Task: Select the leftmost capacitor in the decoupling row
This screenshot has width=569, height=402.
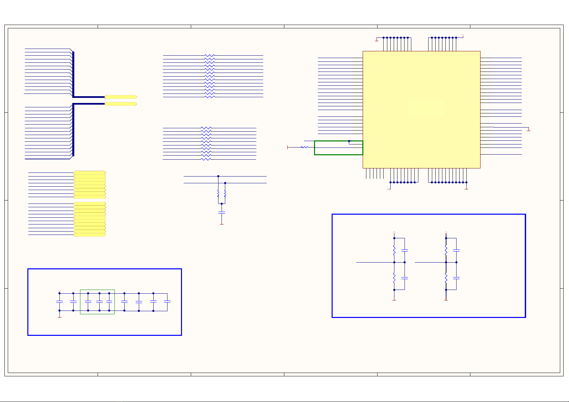Action: click(59, 302)
